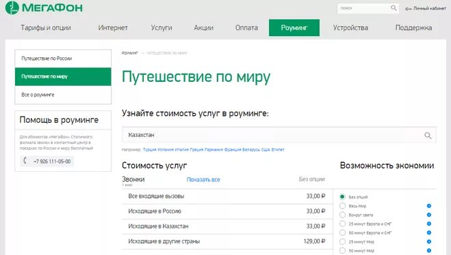
Task: Click the РОУМИНГ breadcrumb link
Action: [130, 53]
